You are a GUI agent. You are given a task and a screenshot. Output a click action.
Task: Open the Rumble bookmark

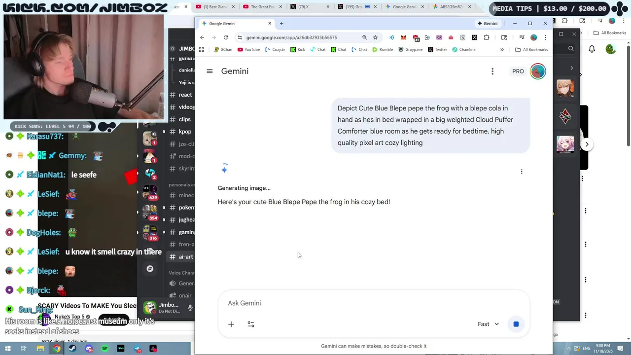[383, 50]
